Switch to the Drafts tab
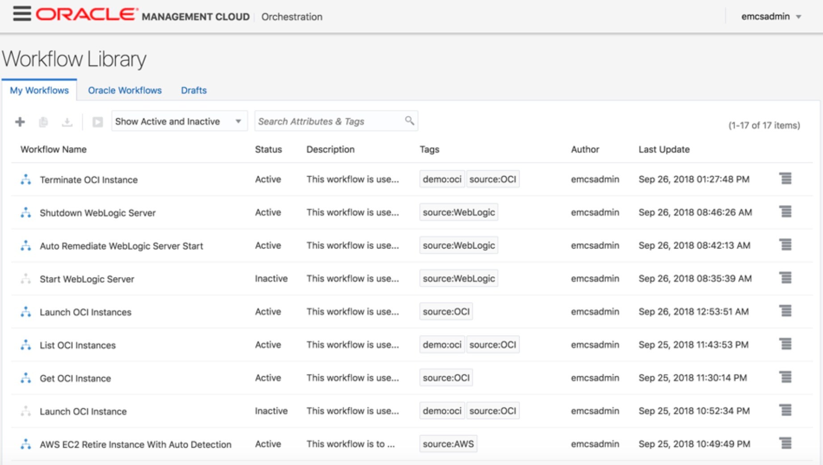This screenshot has width=823, height=465. (x=193, y=90)
